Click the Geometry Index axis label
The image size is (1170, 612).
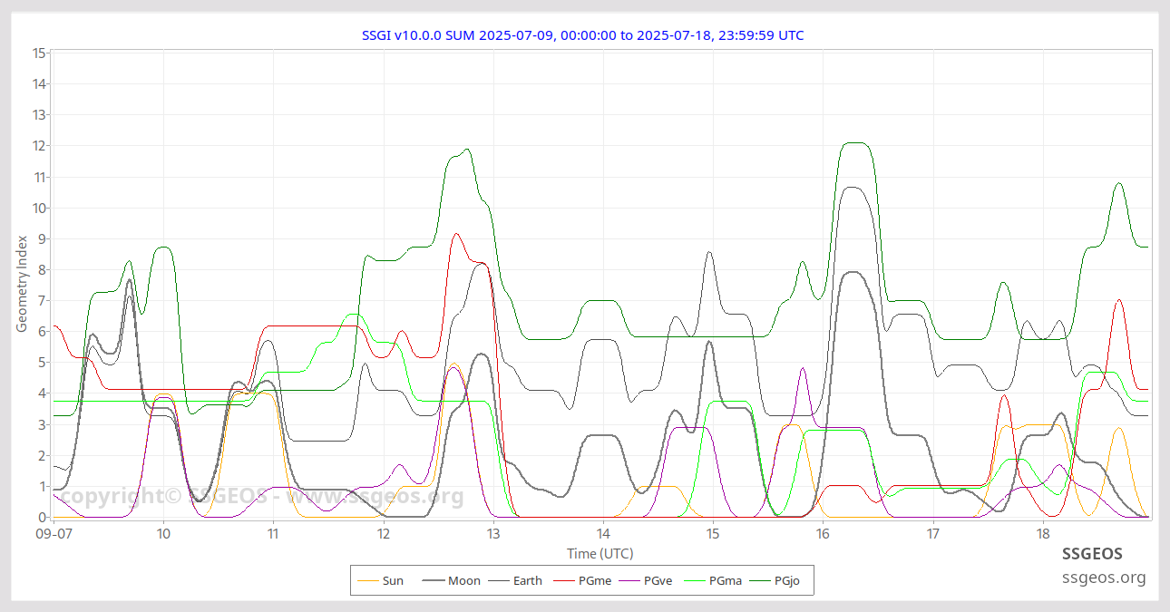(x=22, y=284)
